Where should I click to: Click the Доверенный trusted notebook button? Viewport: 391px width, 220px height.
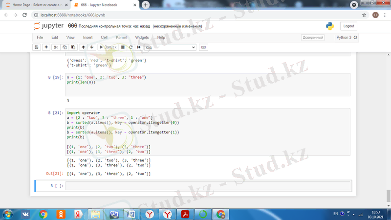(313, 38)
